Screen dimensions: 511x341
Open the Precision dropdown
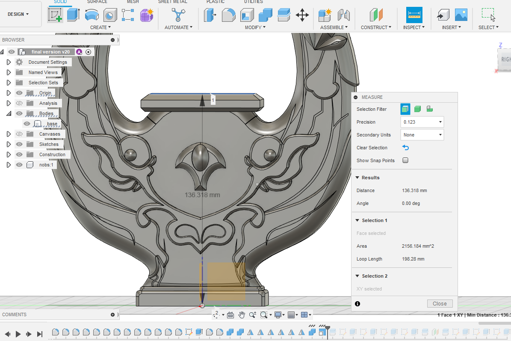click(x=422, y=122)
